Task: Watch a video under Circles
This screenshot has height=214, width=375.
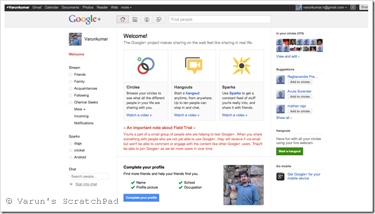Action: [x=139, y=115]
